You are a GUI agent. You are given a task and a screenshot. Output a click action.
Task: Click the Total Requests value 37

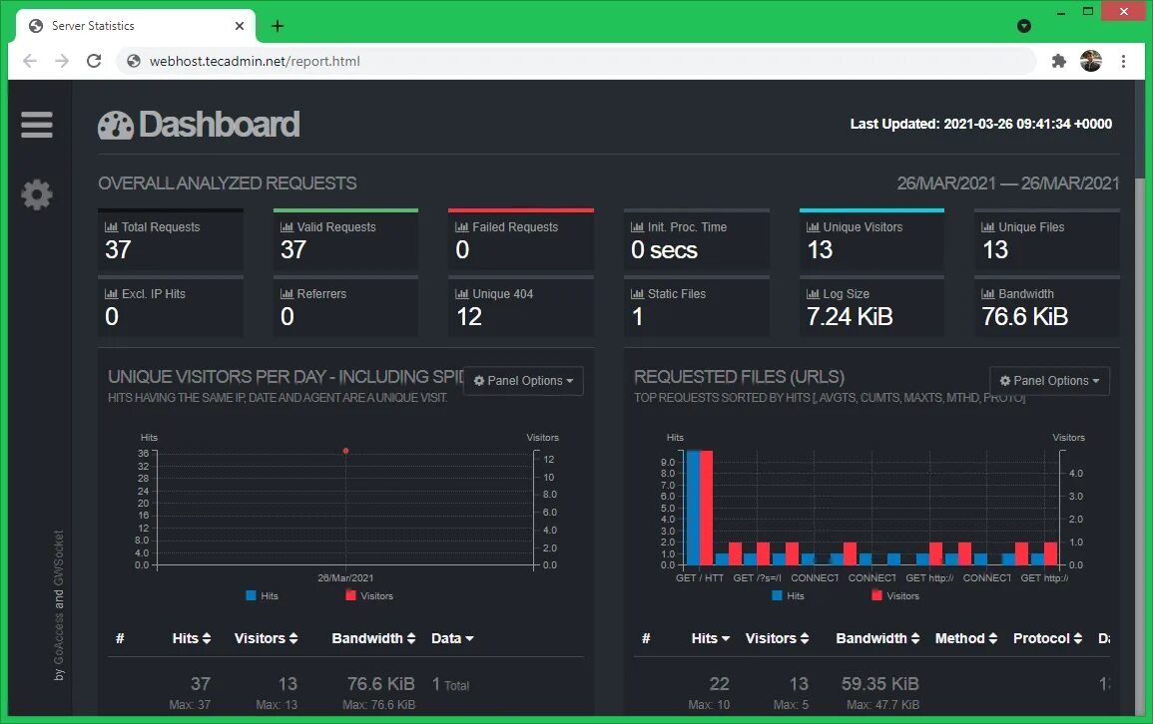pos(118,249)
